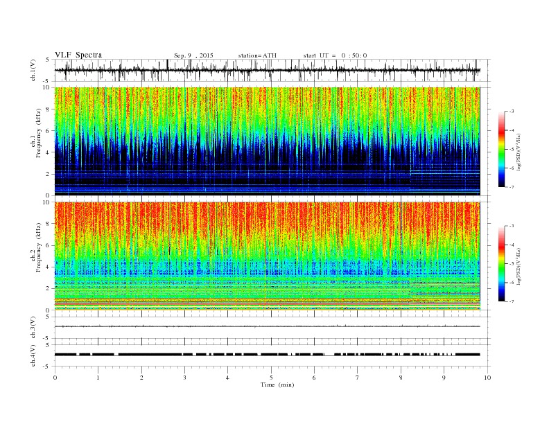Click the lower colorbar beside ch.2 spectrogram
549x424 pixels.
[502, 264]
